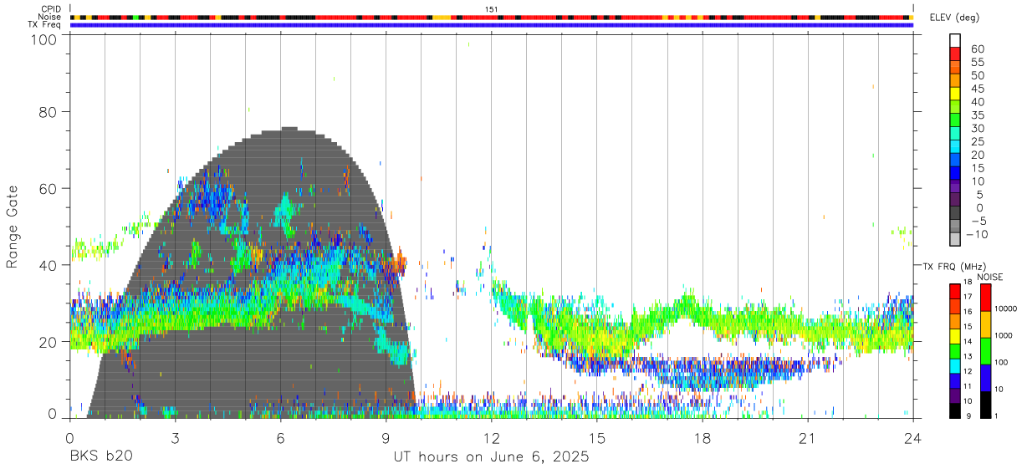Click the "Noise" row label at top left

pos(50,17)
